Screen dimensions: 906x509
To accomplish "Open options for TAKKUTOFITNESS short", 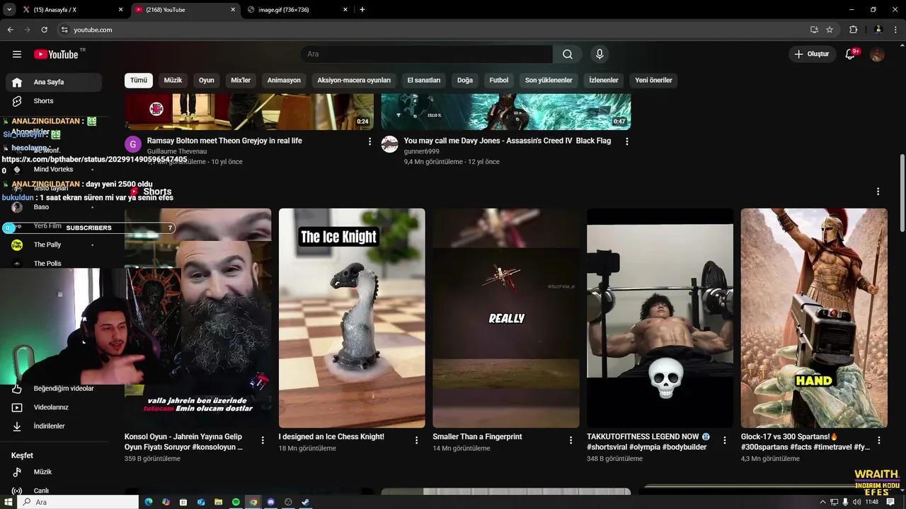I will tap(725, 440).
